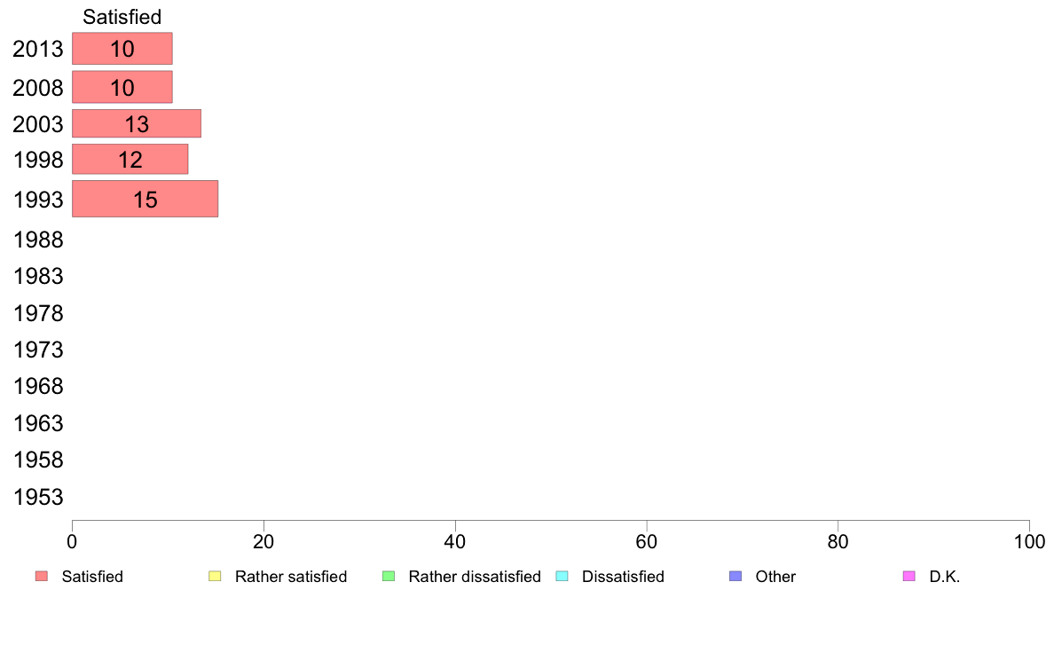Click the 1953 year label
Screen dimensions: 1054x653
[x=38, y=497]
